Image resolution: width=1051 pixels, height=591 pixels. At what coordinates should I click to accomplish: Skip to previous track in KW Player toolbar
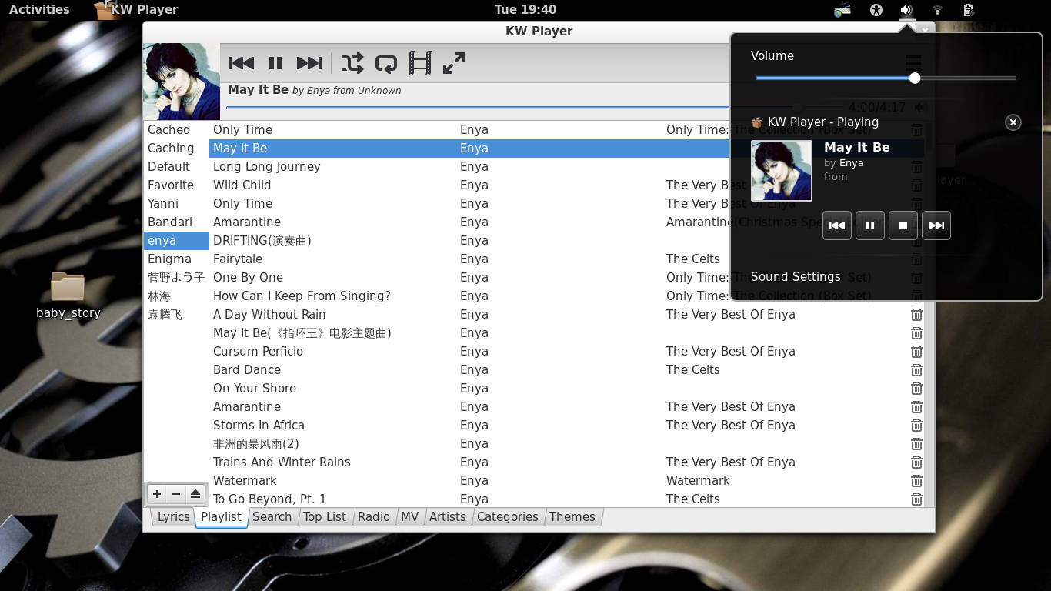coord(242,63)
